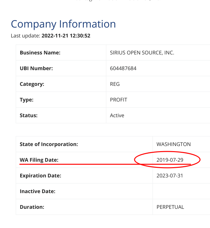The width and height of the screenshot is (210, 228).
Task: Click the Category label cell
Action: pos(61,84)
